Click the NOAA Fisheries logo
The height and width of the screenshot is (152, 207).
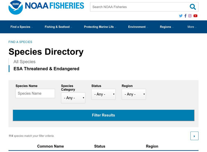click(46, 7)
